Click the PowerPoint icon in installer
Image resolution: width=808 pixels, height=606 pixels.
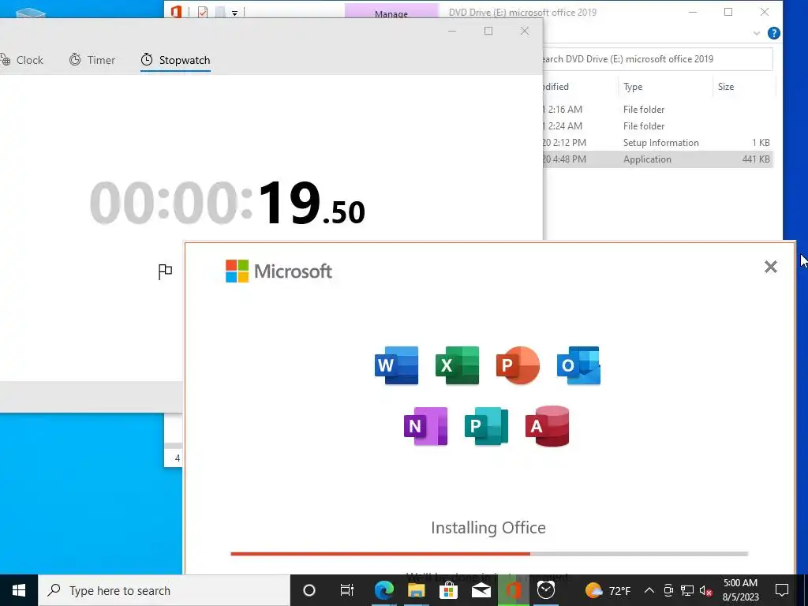coord(518,365)
